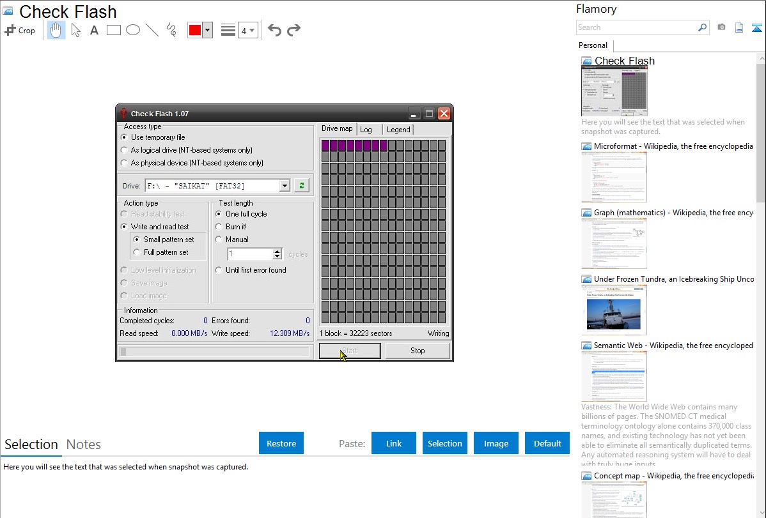Click the Paste Image button
This screenshot has width=766, height=518.
tap(496, 443)
